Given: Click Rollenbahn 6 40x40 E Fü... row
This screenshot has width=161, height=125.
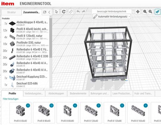Looking at the screenshot, I should point(25,51).
